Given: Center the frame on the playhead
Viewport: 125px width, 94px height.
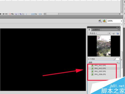Looking at the screenshot, I should tap(10, 14).
